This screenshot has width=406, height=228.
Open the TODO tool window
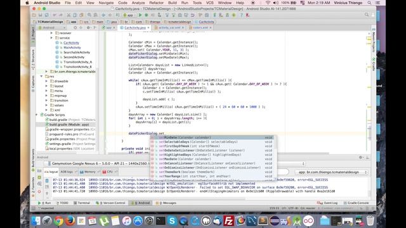(62, 203)
